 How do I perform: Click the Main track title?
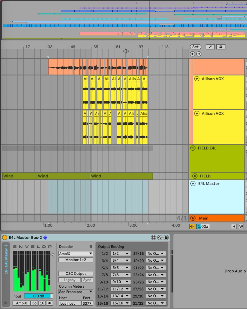point(204,218)
